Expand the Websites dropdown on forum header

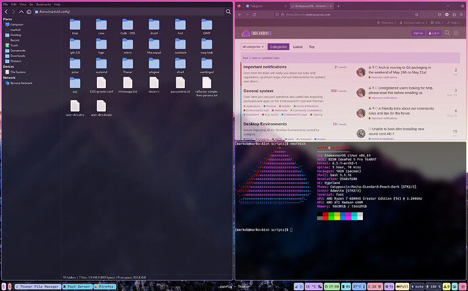point(386,22)
